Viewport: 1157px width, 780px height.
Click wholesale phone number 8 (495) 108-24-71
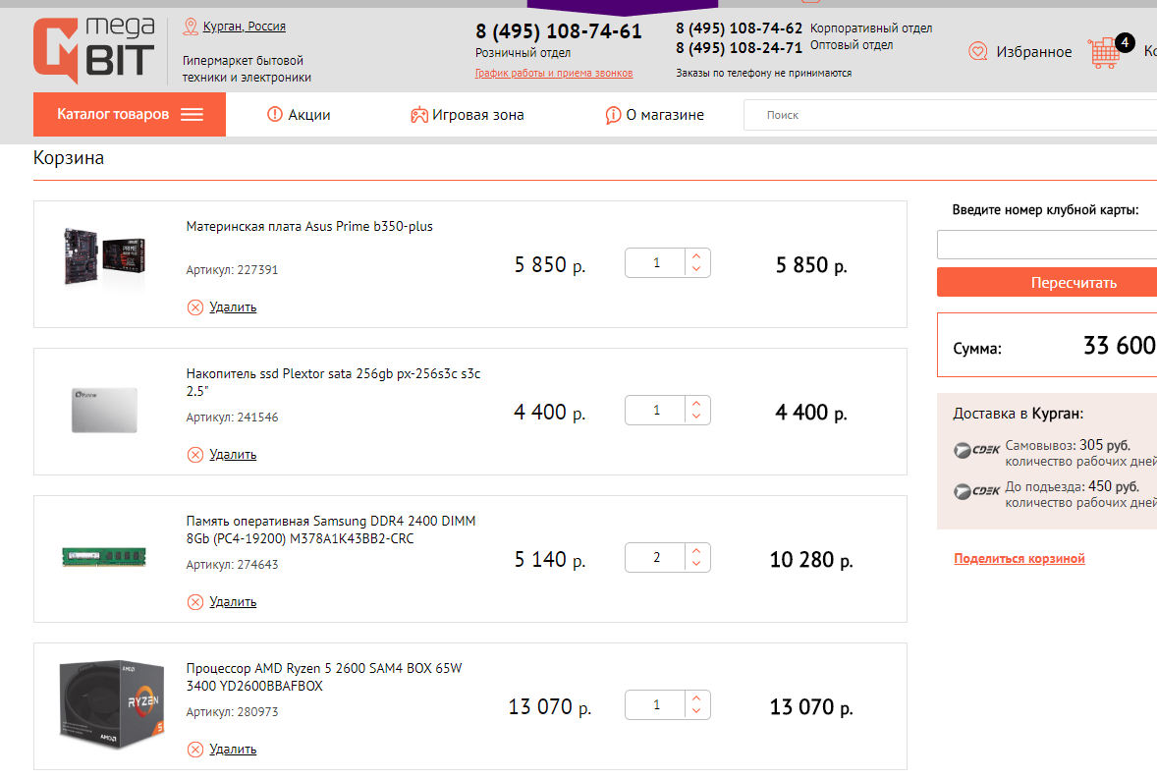pos(739,48)
